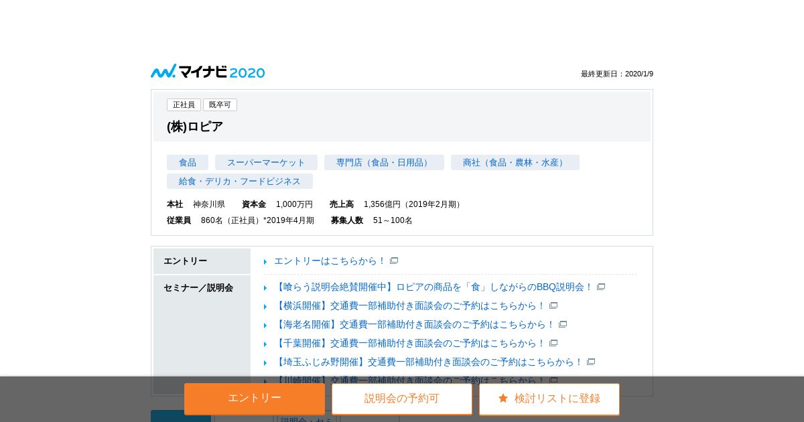Click the star icon in 検討リストに登録 button
Image resolution: width=804 pixels, height=422 pixels.
(503, 398)
